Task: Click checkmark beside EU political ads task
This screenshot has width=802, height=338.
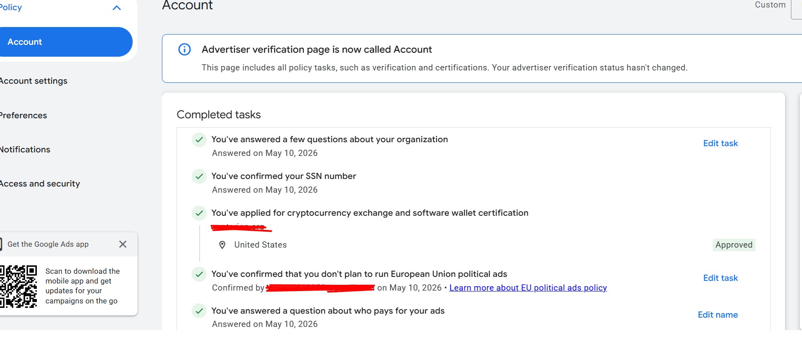Action: pyautogui.click(x=199, y=274)
